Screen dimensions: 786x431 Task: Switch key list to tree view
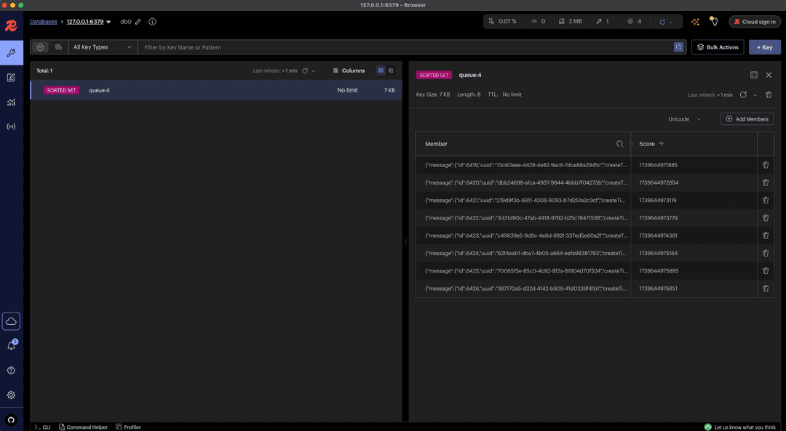pos(391,71)
